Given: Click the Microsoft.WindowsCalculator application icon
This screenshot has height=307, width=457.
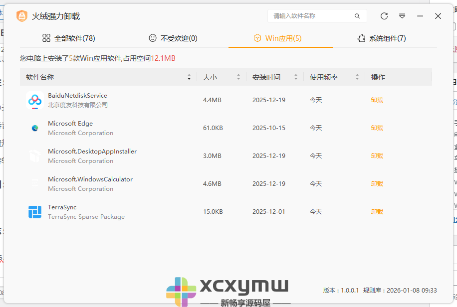Looking at the screenshot, I should point(34,183).
